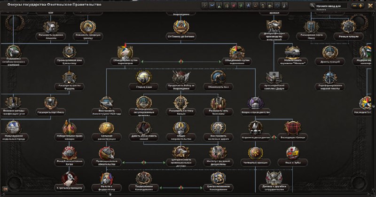Select 'Восстановить Конституцию 1923 года' focus icon
Viewport: 376px width, 197px height.
pos(107,102)
